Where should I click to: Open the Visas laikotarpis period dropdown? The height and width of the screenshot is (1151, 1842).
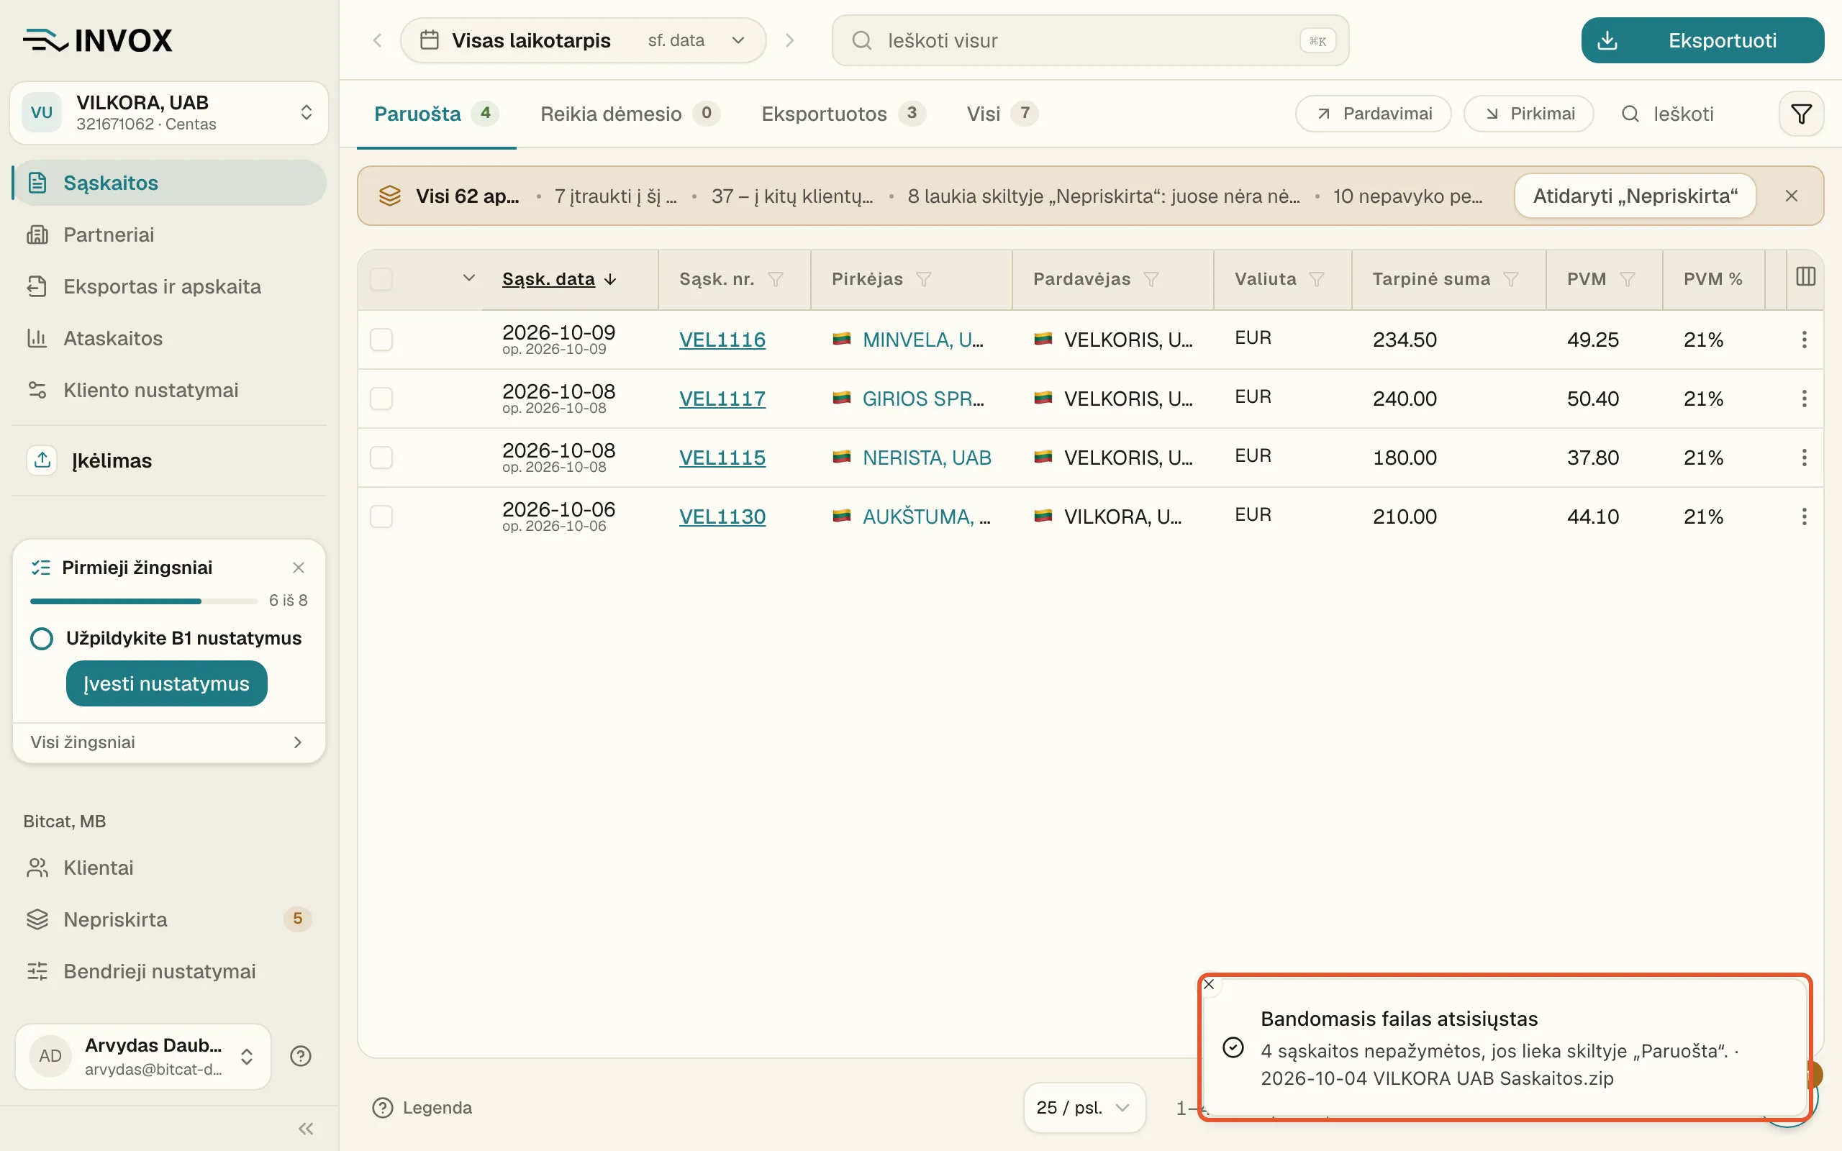(x=583, y=40)
